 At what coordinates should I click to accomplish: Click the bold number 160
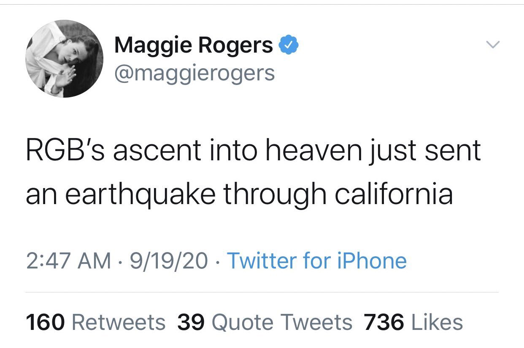tap(45, 323)
